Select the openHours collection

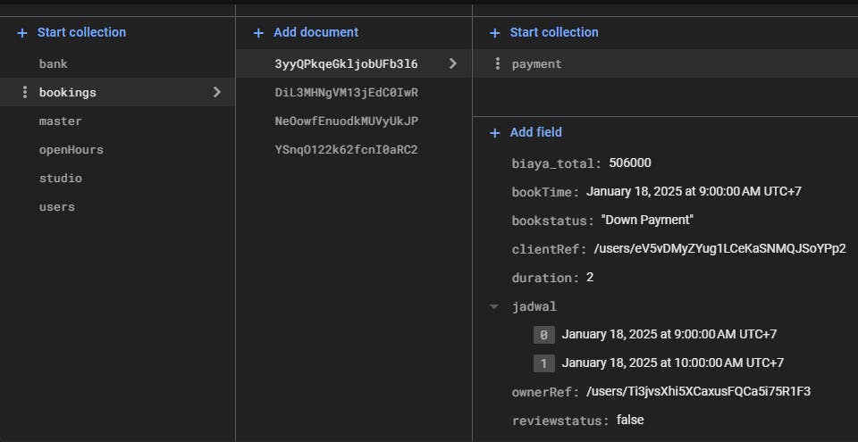pos(71,150)
